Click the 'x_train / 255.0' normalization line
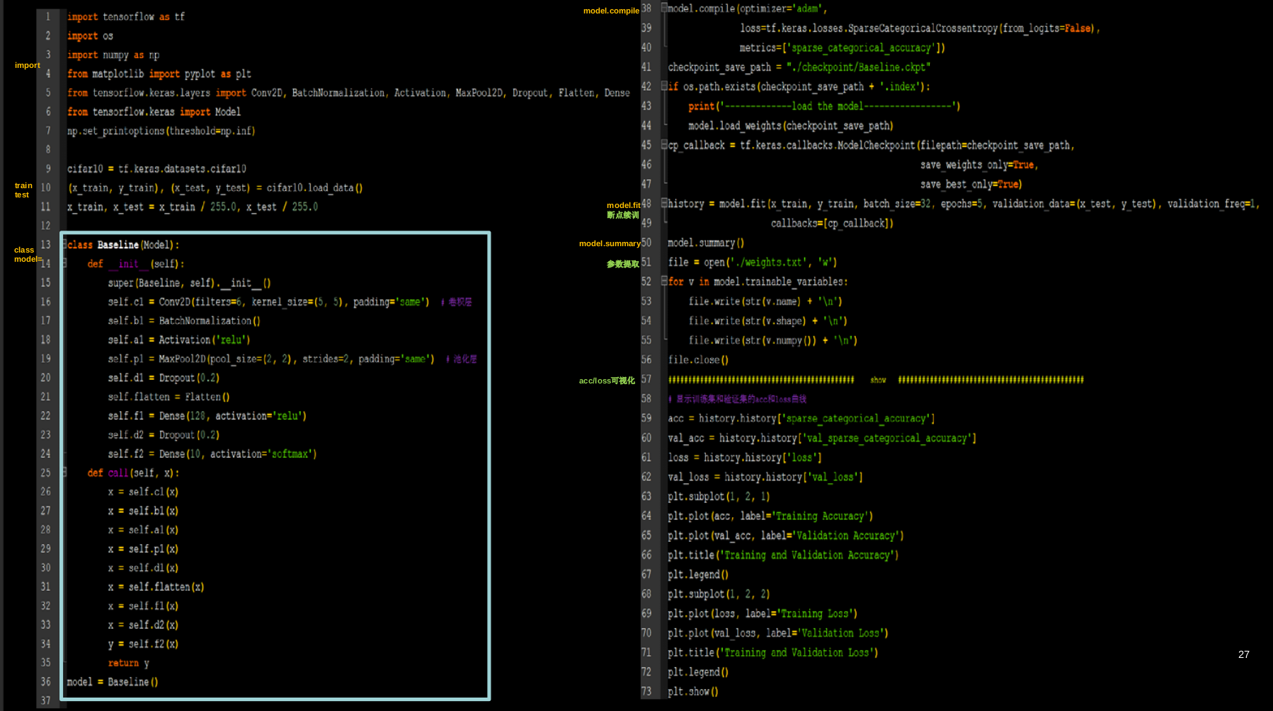The width and height of the screenshot is (1273, 711). click(193, 207)
